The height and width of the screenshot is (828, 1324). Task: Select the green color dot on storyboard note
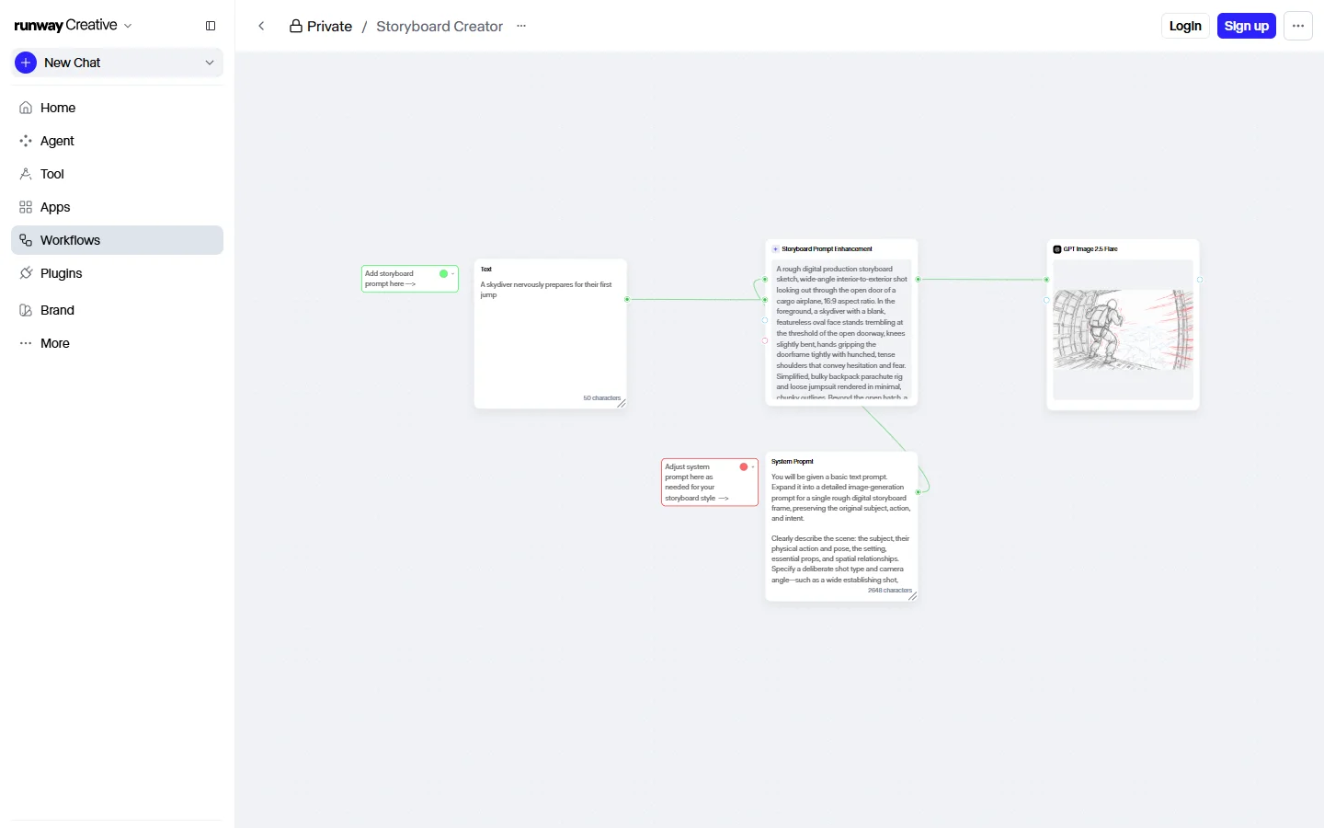[x=443, y=273]
